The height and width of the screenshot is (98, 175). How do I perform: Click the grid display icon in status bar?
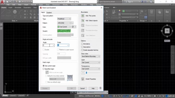(103, 96)
